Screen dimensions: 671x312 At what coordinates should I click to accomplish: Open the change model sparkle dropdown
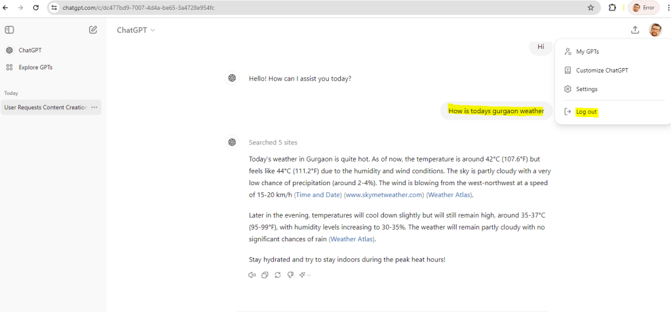[305, 275]
